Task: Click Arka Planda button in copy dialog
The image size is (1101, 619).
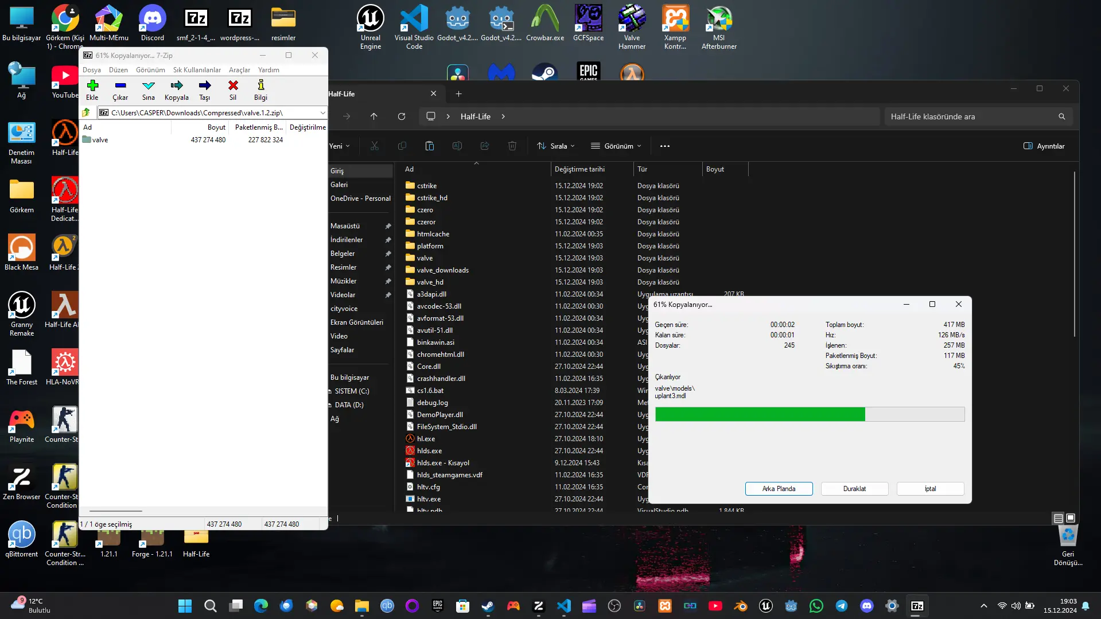Action: tap(779, 489)
